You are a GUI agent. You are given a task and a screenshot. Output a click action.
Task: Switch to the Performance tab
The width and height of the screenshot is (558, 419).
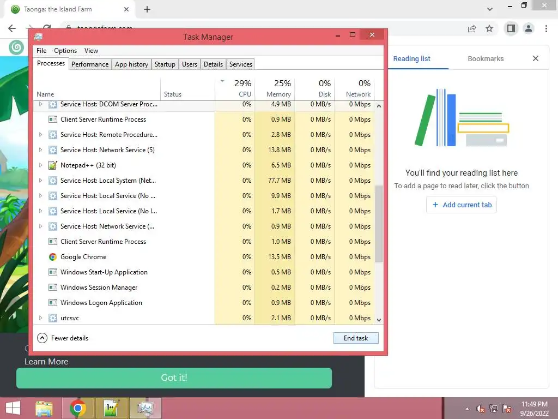[90, 64]
